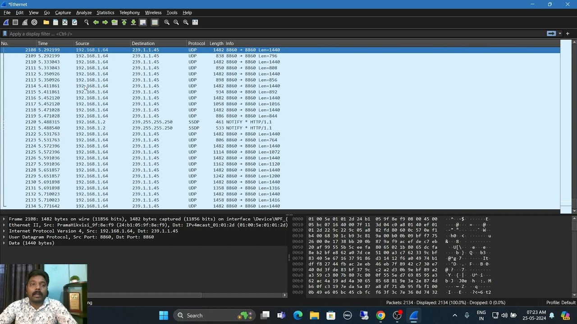Open the Edit menu

pyautogui.click(x=20, y=13)
